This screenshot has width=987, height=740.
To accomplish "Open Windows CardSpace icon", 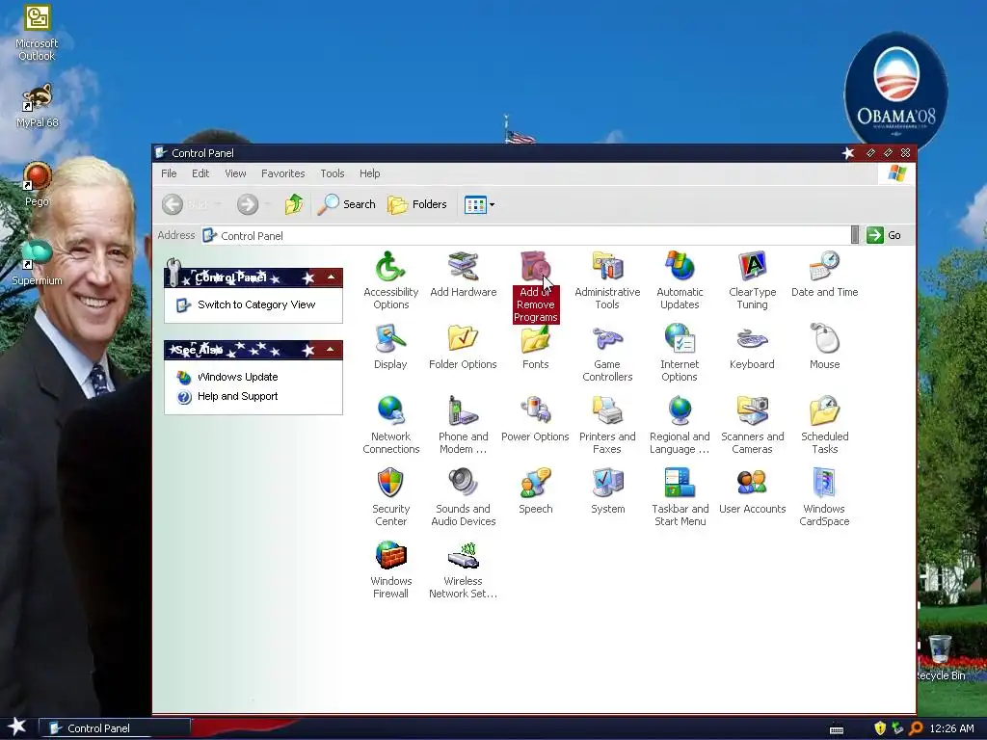I will click(825, 497).
